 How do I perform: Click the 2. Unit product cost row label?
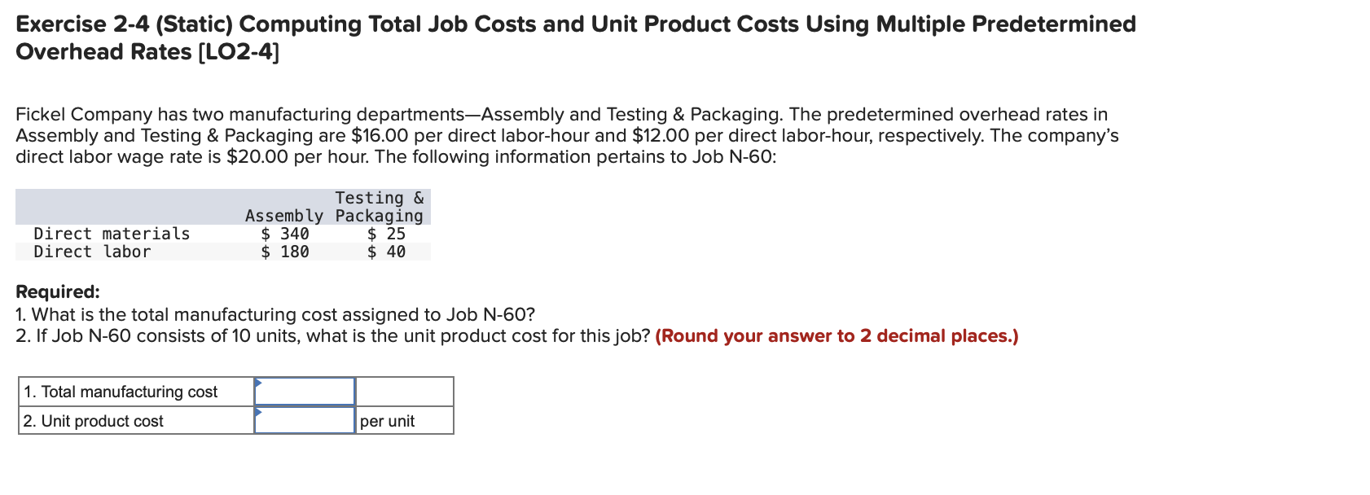(94, 421)
